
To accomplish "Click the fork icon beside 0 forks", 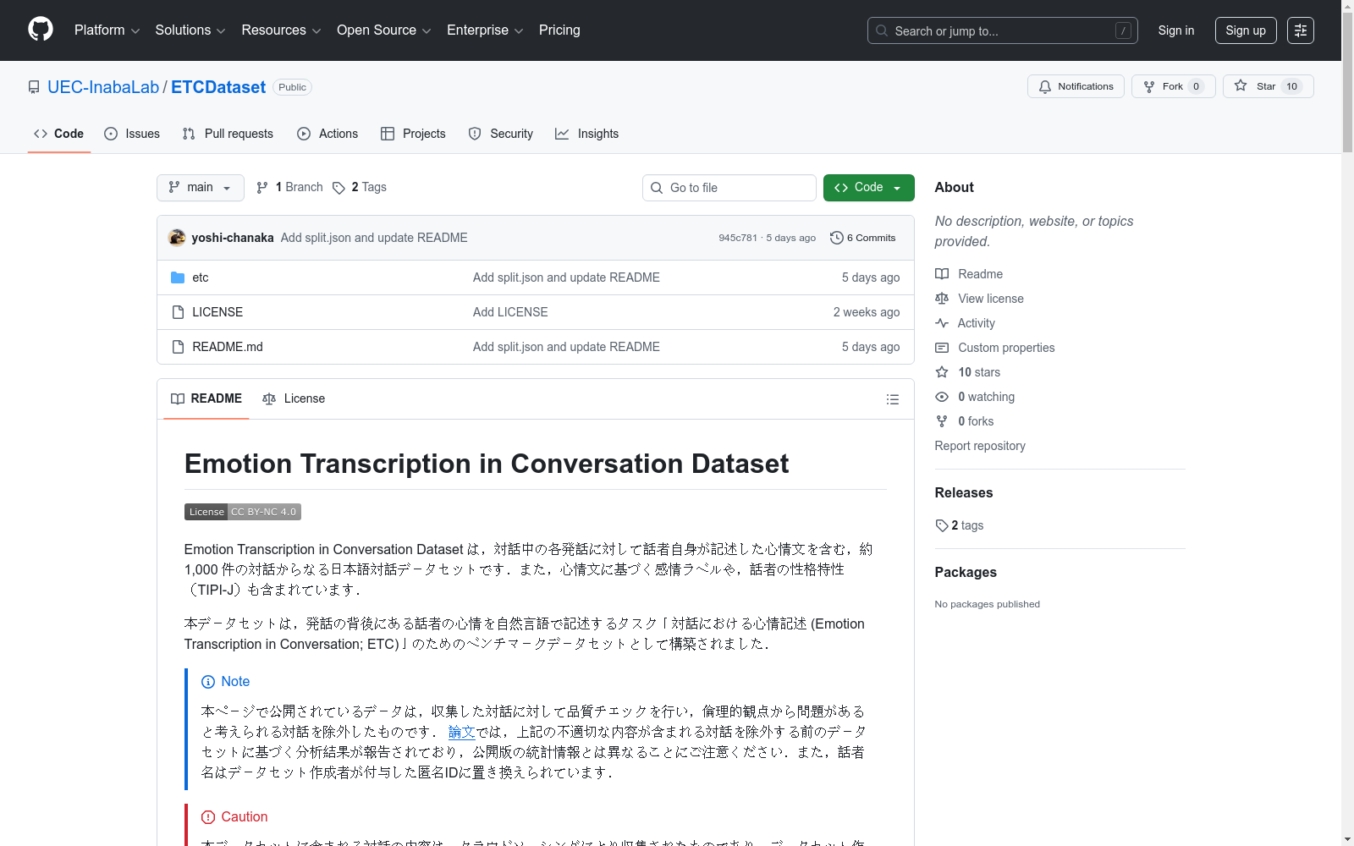I will point(942,421).
